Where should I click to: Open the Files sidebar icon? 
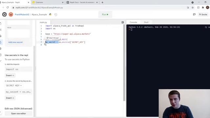tap(1, 24)
